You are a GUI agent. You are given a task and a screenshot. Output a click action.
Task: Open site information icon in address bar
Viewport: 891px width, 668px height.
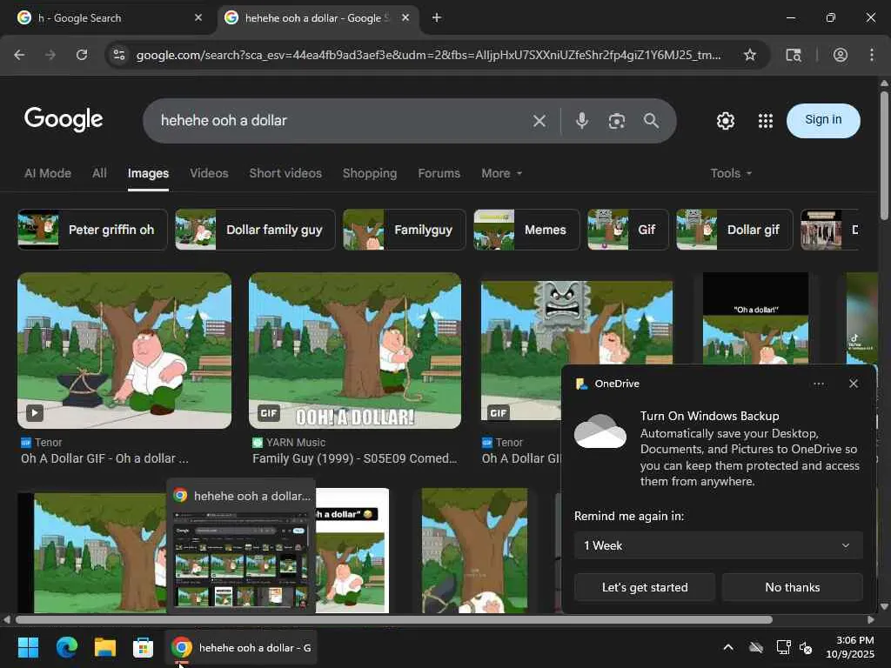click(118, 55)
